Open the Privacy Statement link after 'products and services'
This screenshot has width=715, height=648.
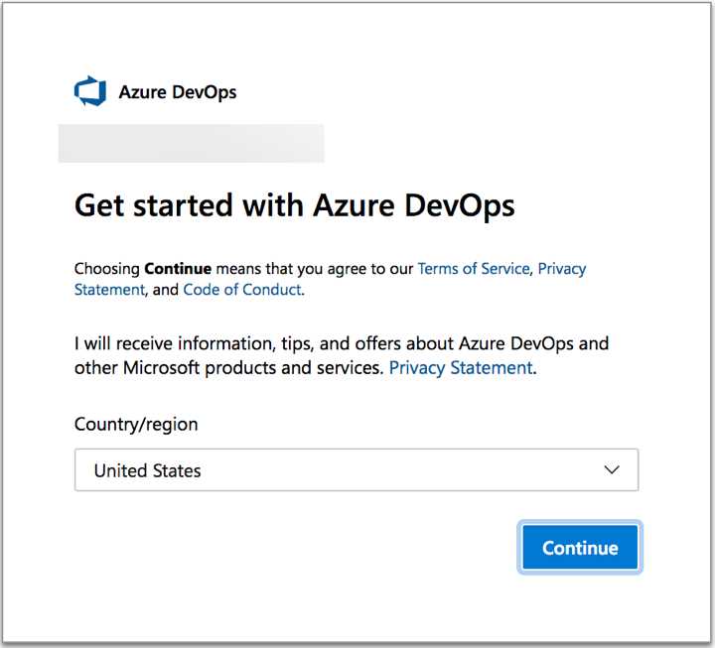(461, 368)
